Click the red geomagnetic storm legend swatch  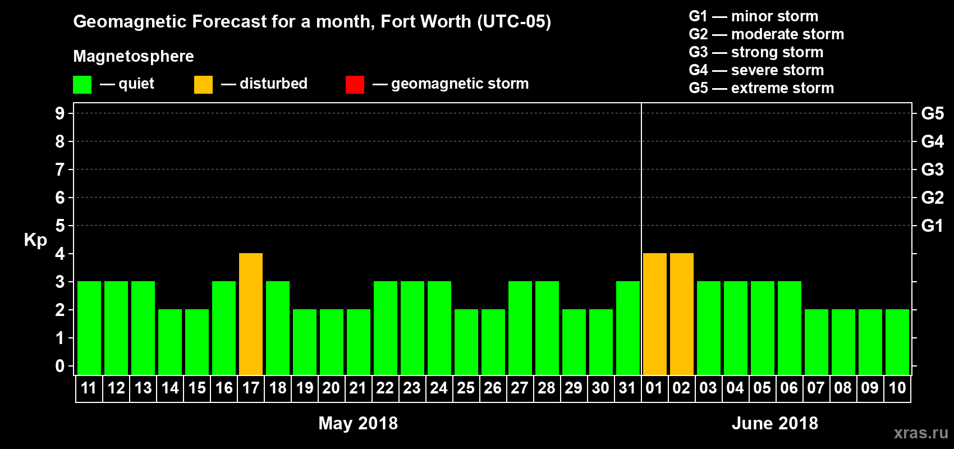(355, 85)
